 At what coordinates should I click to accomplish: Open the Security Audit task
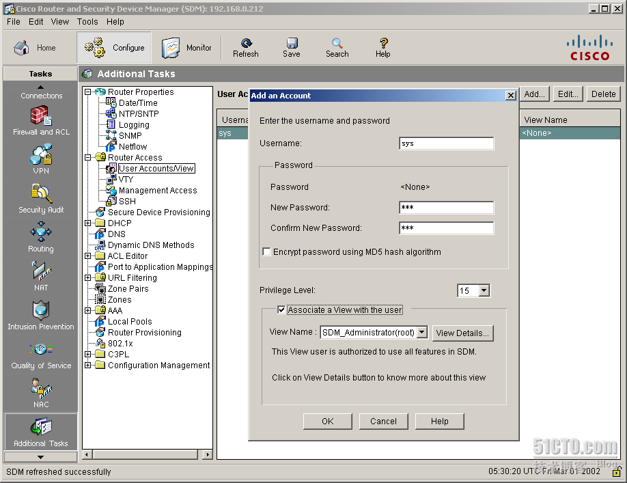click(x=41, y=199)
